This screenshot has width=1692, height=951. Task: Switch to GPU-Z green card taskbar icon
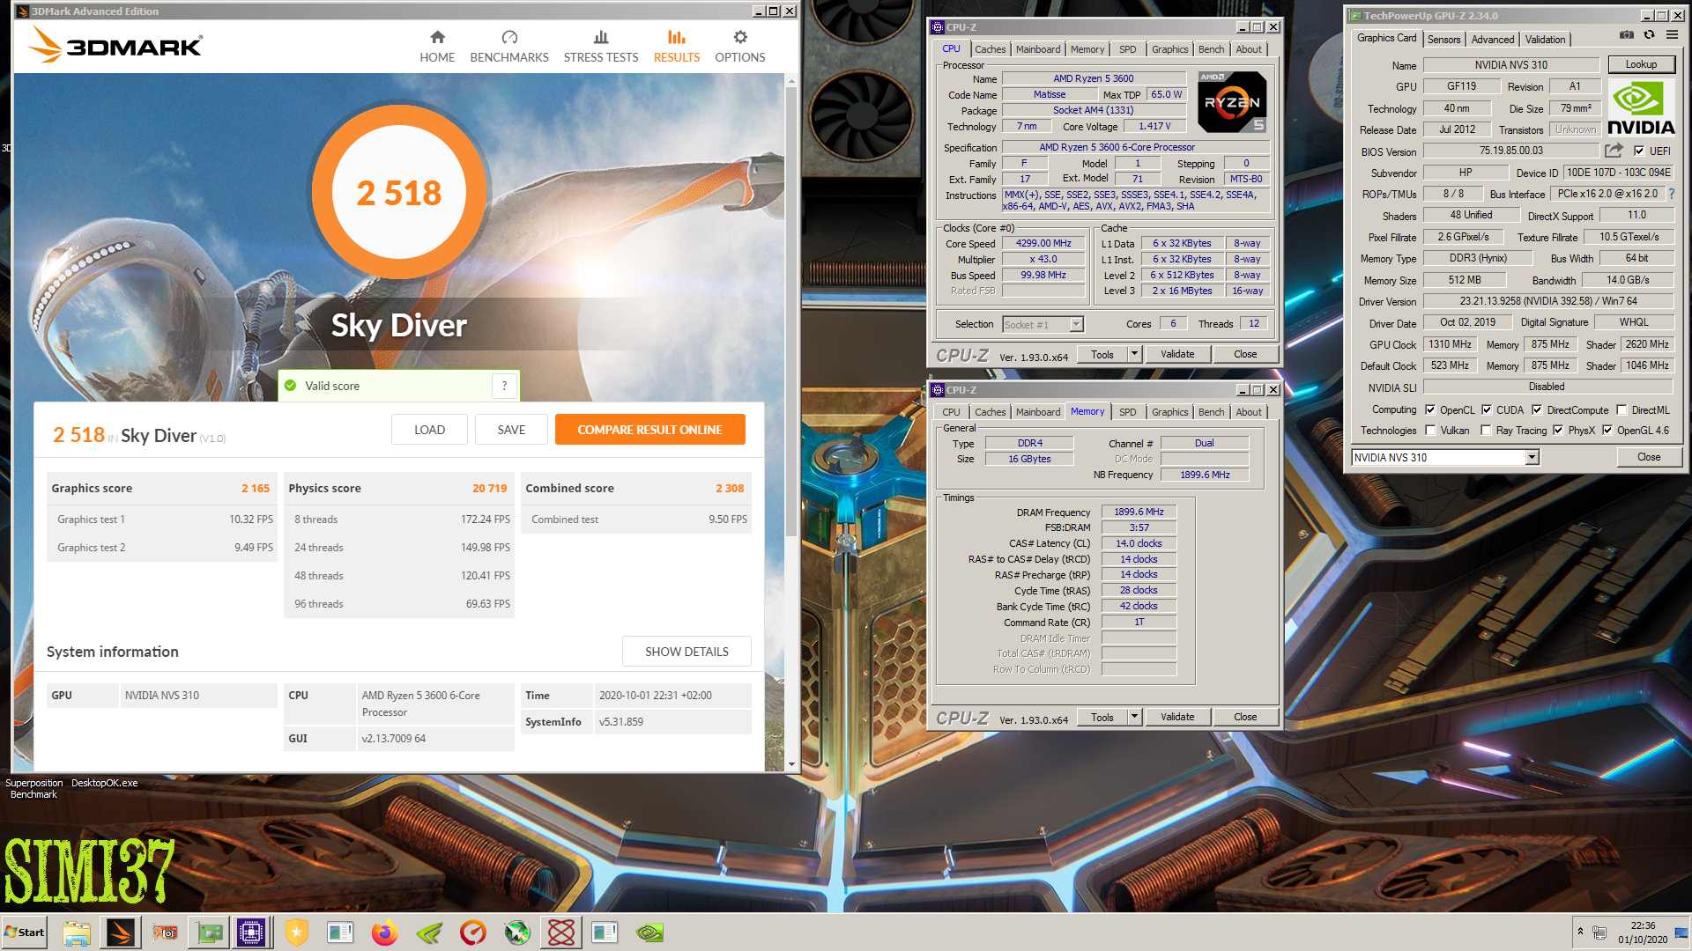[209, 933]
